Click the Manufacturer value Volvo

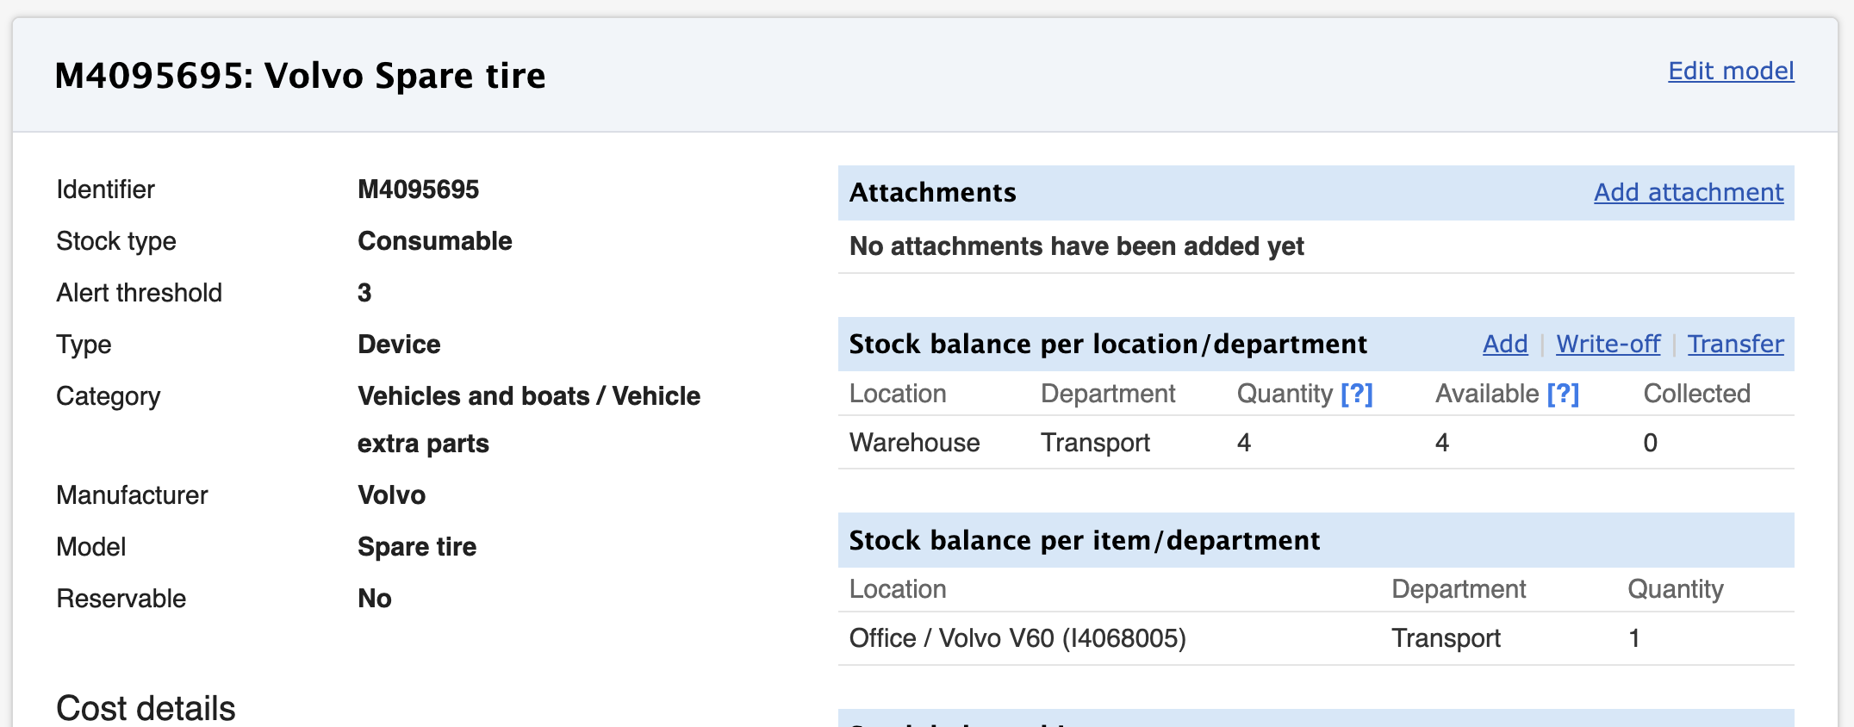coord(391,495)
